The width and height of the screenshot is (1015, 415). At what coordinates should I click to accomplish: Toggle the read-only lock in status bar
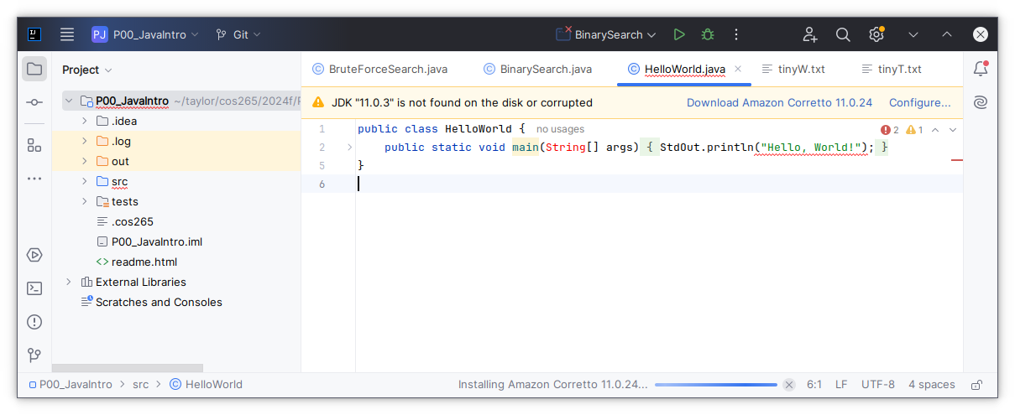click(x=976, y=385)
